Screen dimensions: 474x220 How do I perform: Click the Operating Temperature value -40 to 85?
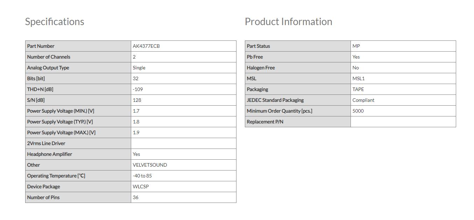(x=142, y=176)
